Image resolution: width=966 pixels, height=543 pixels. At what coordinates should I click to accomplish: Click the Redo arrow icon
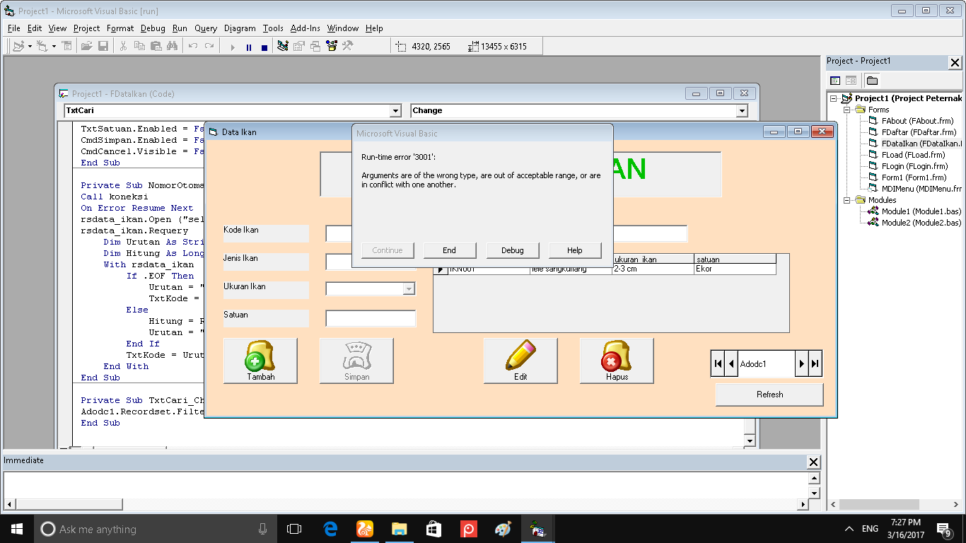(209, 47)
